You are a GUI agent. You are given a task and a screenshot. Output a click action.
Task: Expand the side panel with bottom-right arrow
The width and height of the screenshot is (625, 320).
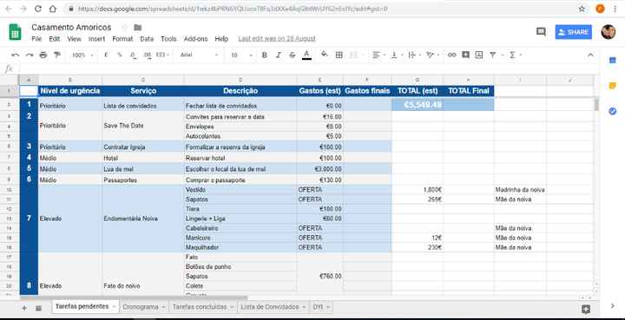pyautogui.click(x=613, y=305)
